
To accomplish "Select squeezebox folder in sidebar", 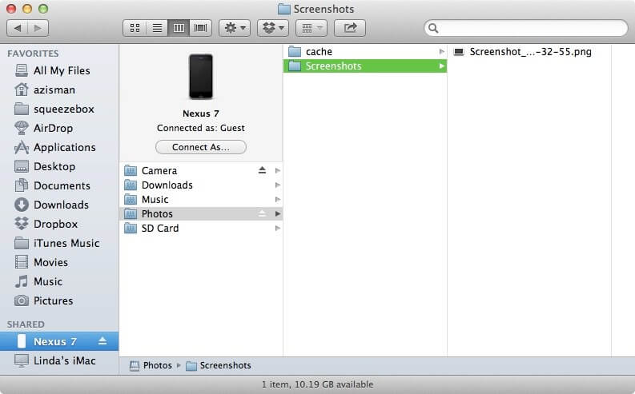I will pos(59,109).
